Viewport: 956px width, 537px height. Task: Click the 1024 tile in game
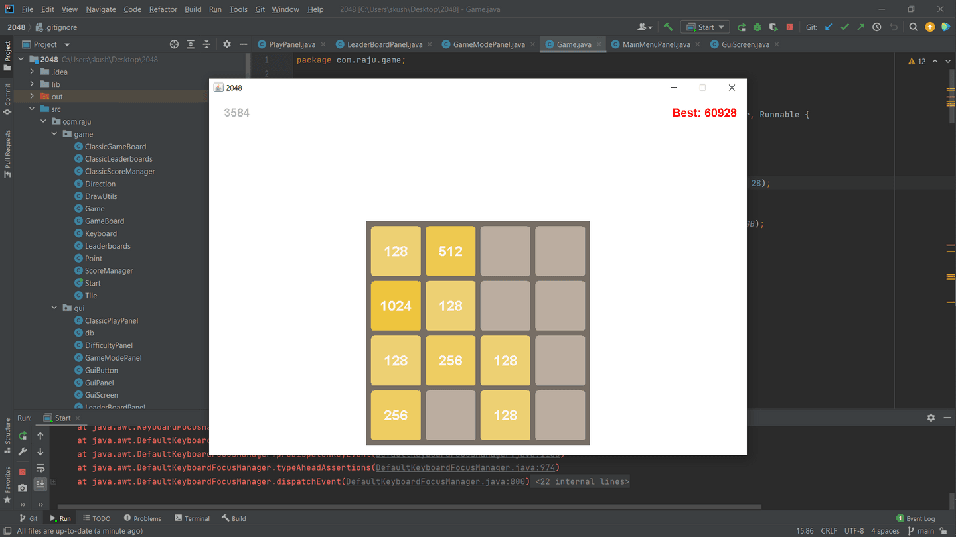pos(396,306)
